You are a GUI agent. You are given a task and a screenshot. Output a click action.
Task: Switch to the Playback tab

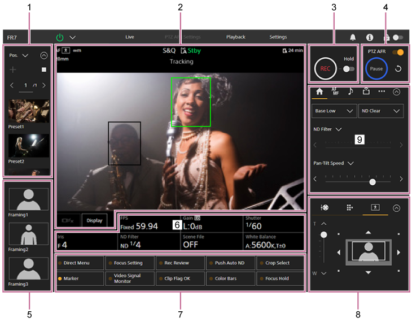point(236,37)
